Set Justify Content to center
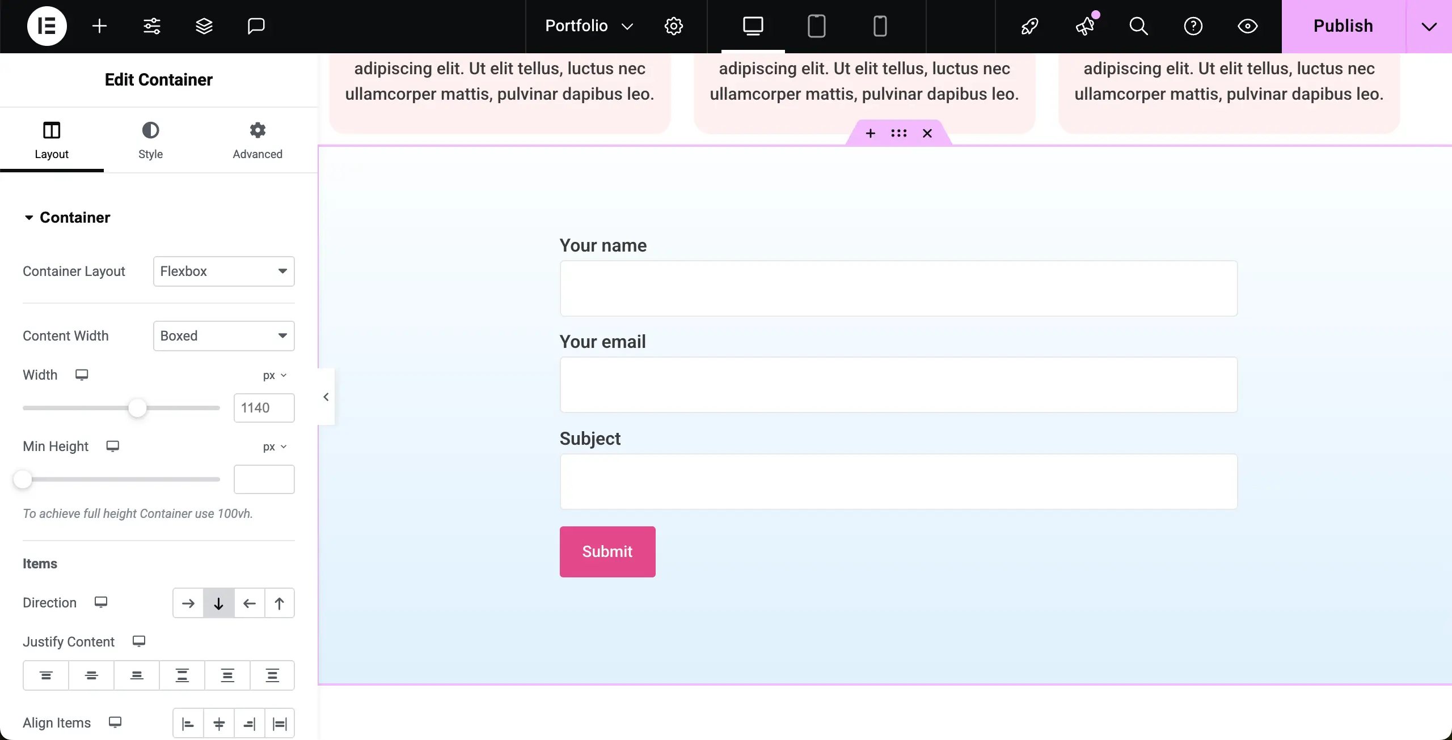1452x740 pixels. tap(91, 675)
